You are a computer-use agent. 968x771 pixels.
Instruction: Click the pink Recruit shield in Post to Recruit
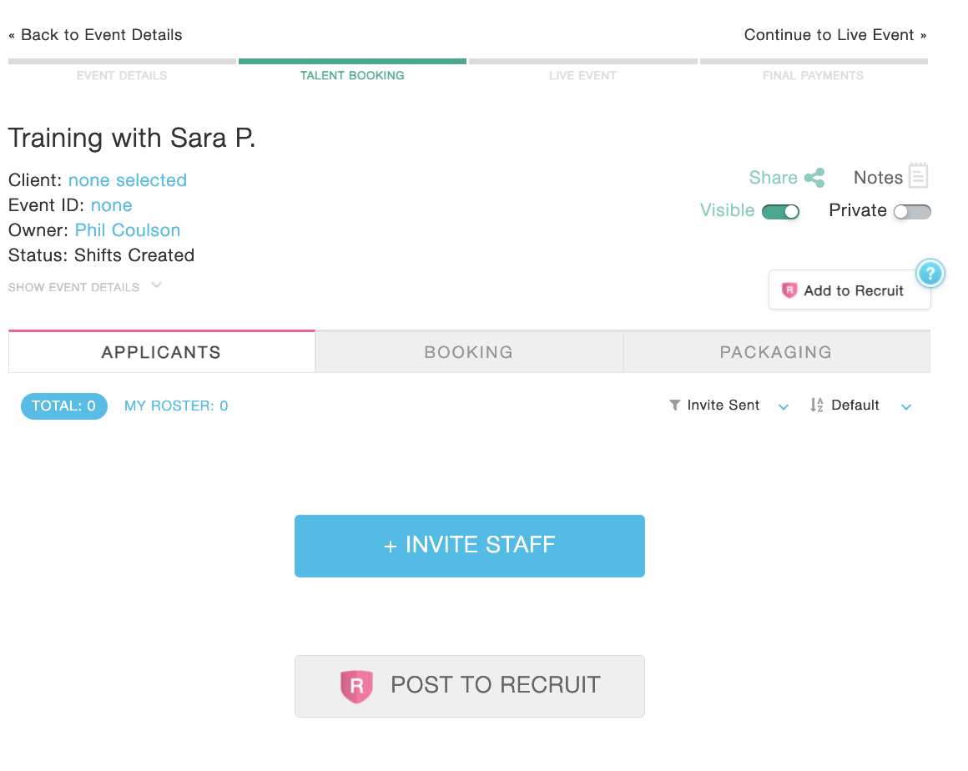pos(356,686)
